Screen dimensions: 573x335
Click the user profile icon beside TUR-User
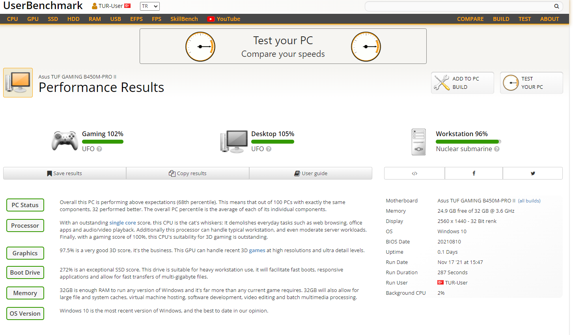(95, 6)
